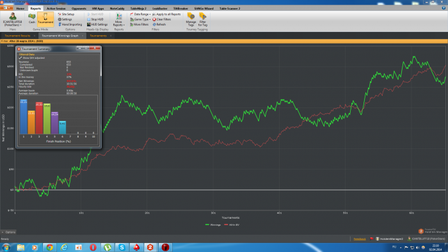Open Manage Tags

coord(191,19)
